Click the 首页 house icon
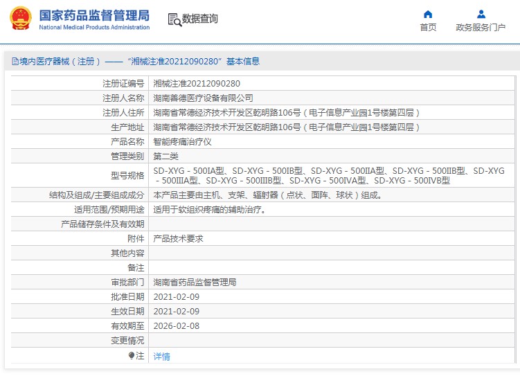 click(x=428, y=14)
